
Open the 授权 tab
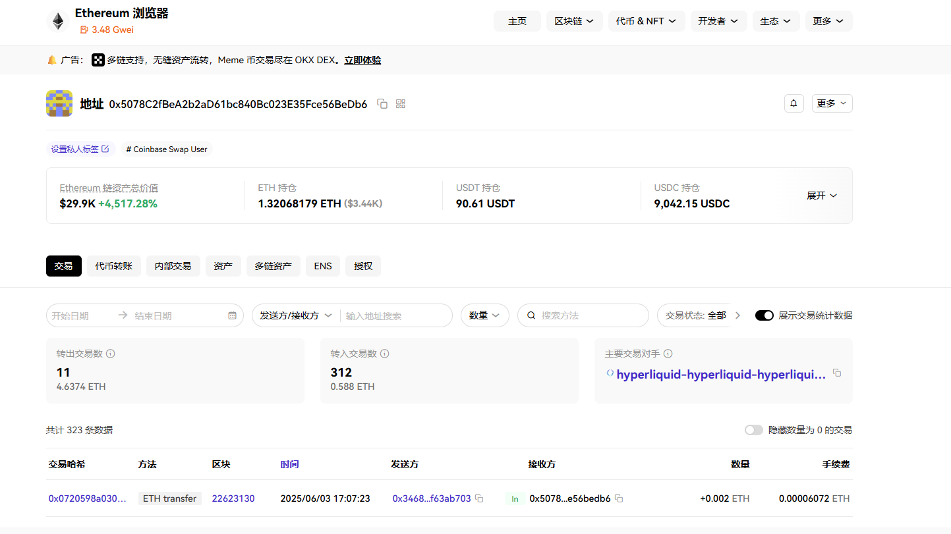pyautogui.click(x=363, y=266)
